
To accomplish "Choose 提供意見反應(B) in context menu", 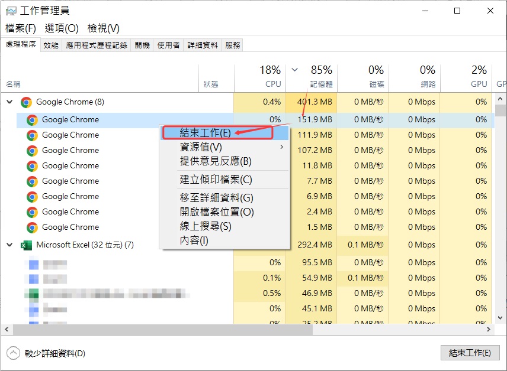I will pos(224,161).
